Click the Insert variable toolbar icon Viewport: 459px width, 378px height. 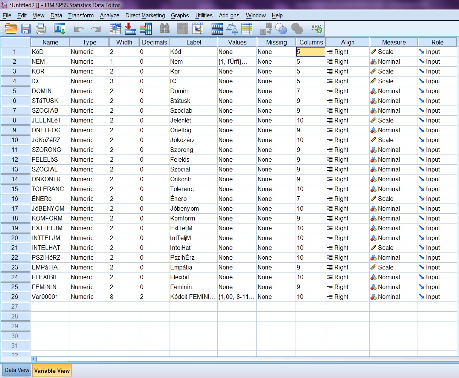[198, 29]
